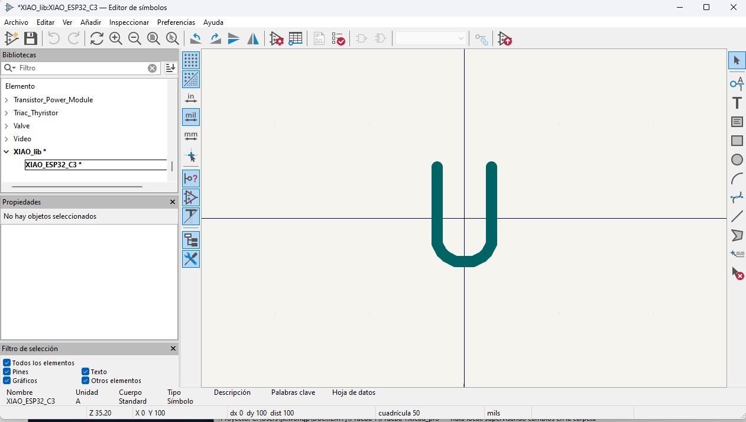Switch units to millimeters
The image size is (746, 422).
pyautogui.click(x=191, y=136)
